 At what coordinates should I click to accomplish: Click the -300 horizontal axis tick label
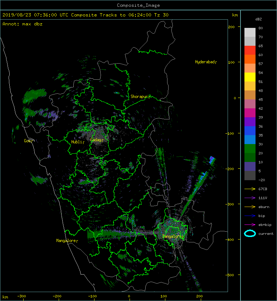click(21, 296)
